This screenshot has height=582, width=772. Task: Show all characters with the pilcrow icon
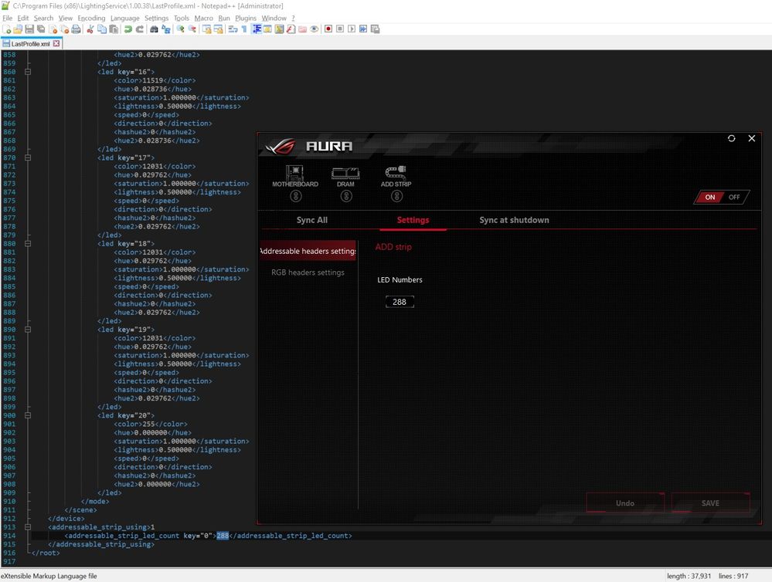[x=244, y=29]
